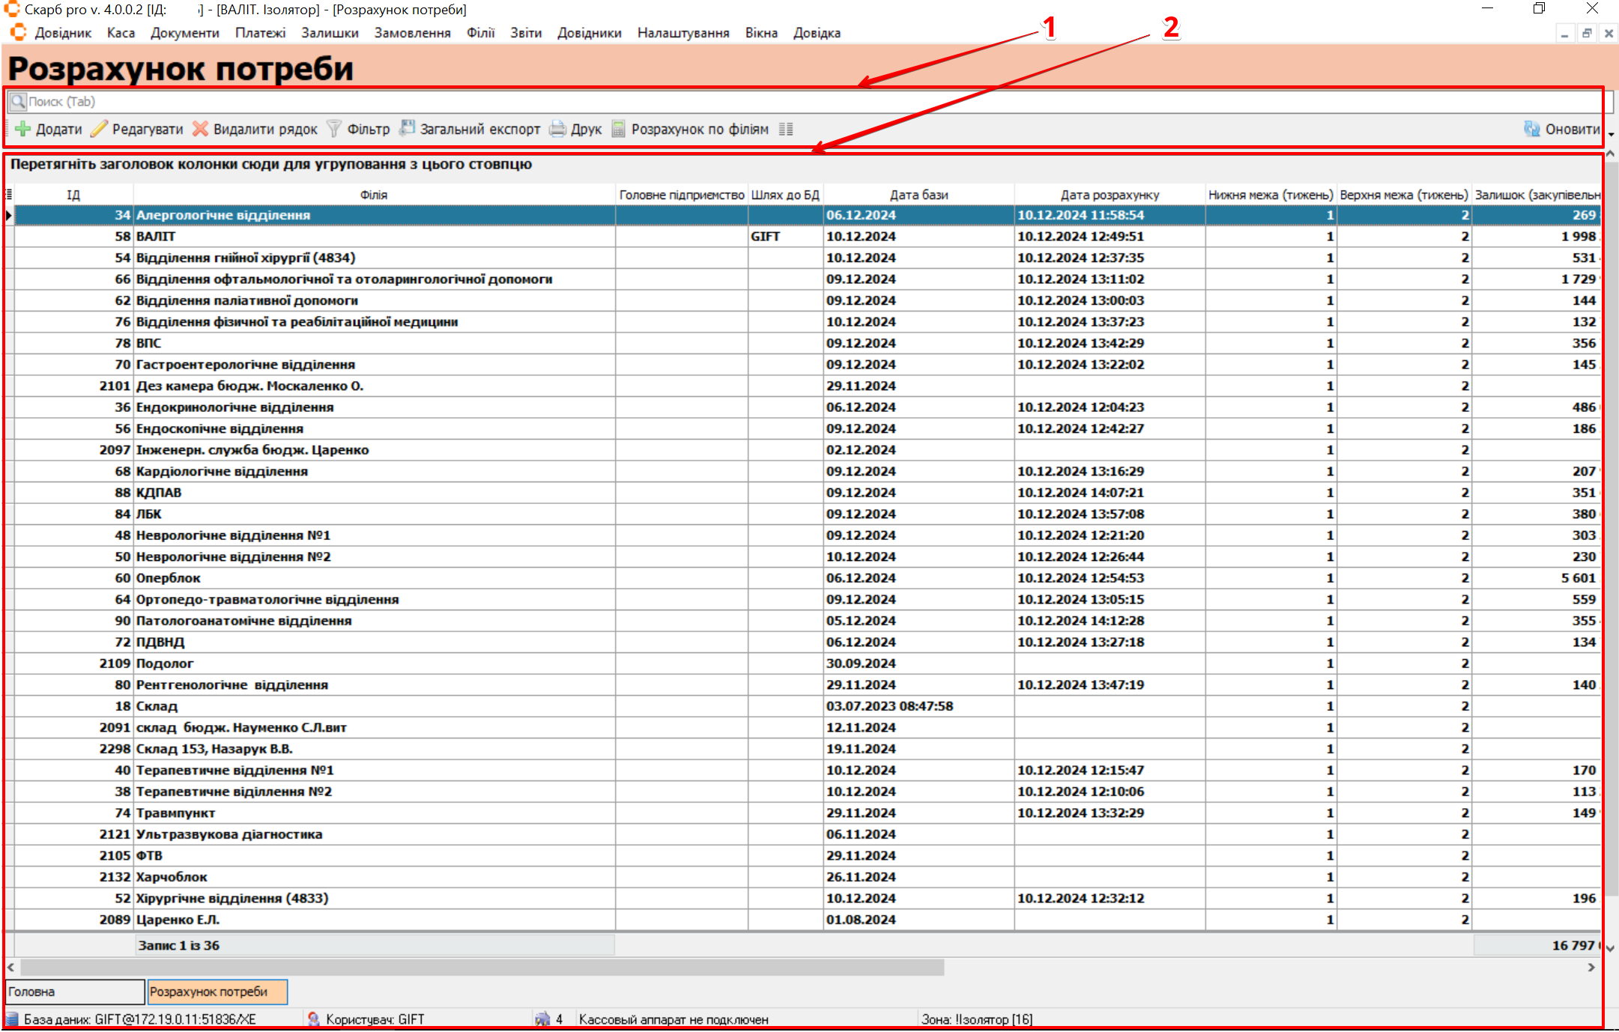Sort by Філія column header
Viewport: 1619px width, 1032px height.
[x=373, y=195]
